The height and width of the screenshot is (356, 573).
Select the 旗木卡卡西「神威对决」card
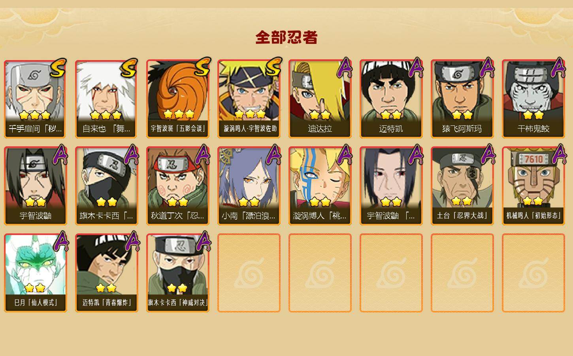(178, 273)
